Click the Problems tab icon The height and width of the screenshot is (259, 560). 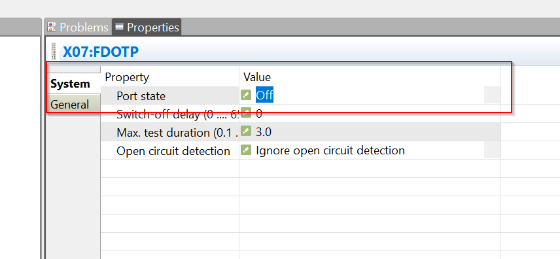(52, 27)
